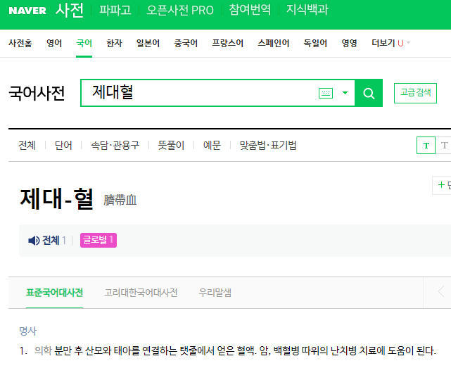
Task: Open the 지식백과 link
Action: click(307, 10)
